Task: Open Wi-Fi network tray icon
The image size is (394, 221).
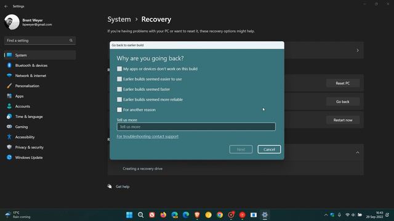Action: 347,215
